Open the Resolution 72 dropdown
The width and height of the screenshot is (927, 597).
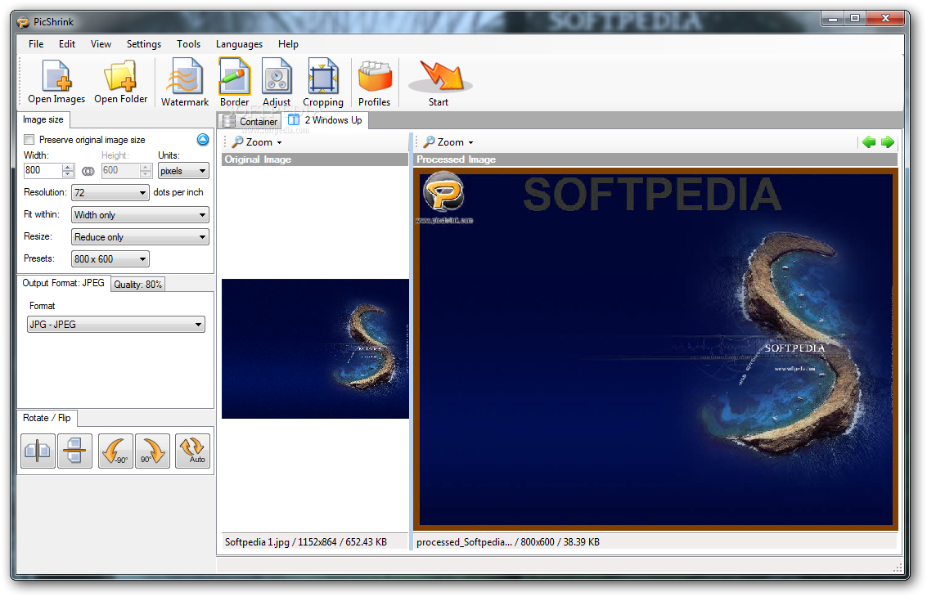(x=110, y=193)
